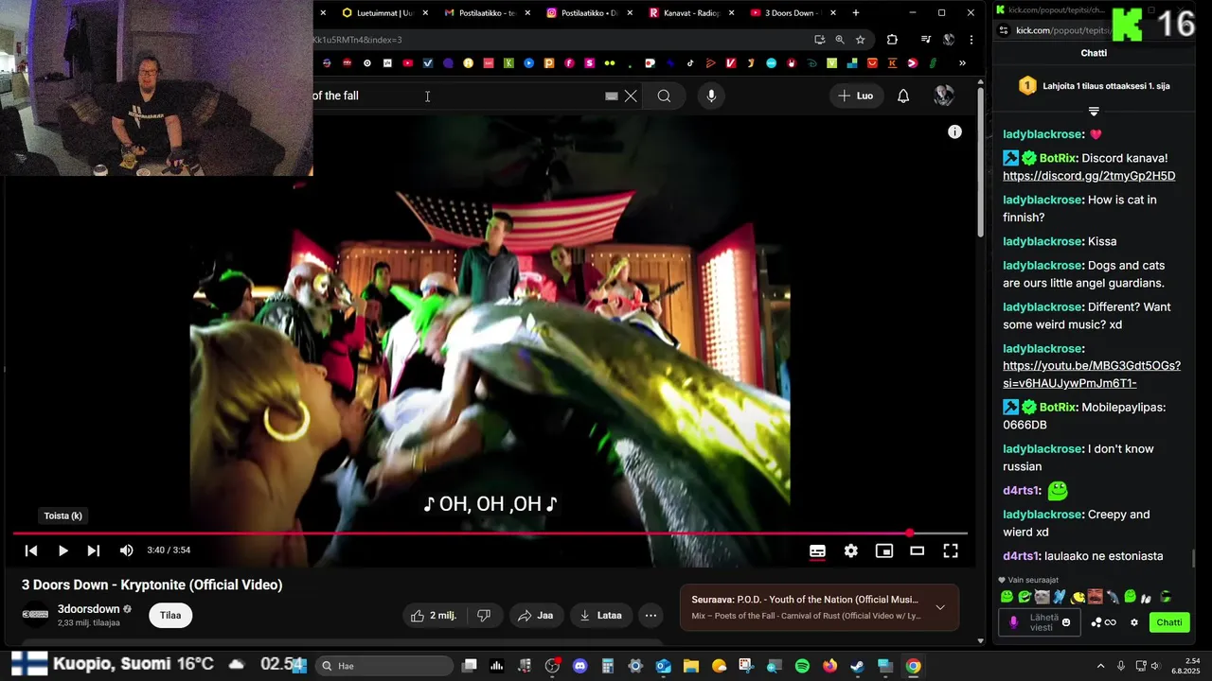Open the Chrome extensions puzzle icon
Viewport: 1212px width, 681px height.
tap(892, 40)
